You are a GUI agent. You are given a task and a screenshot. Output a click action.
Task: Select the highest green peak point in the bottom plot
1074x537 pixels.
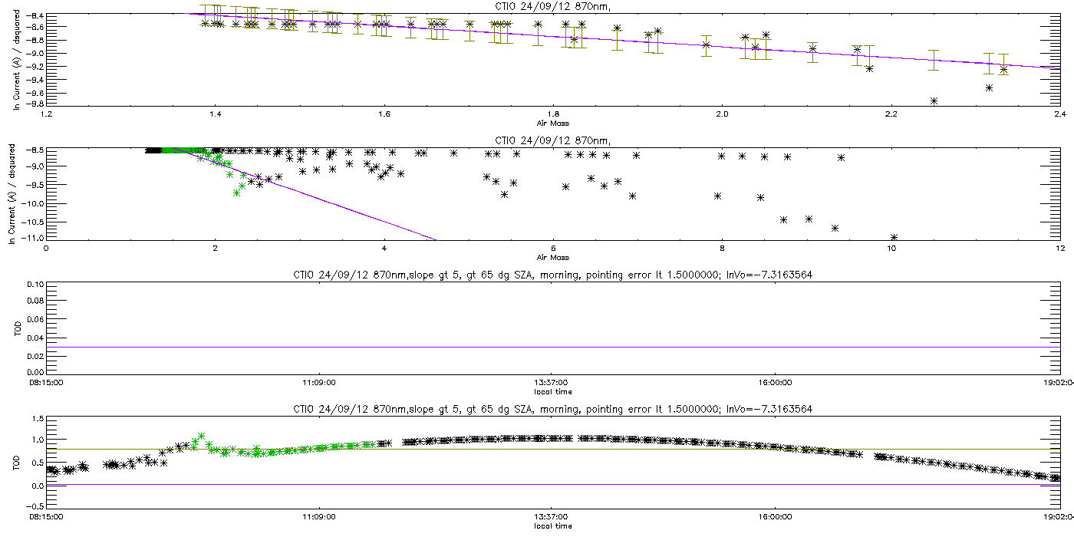tap(201, 437)
